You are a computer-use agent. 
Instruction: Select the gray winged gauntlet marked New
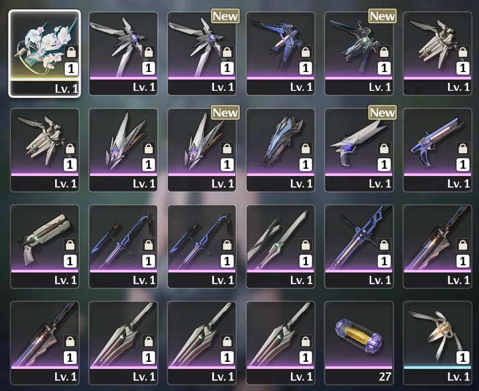(202, 54)
